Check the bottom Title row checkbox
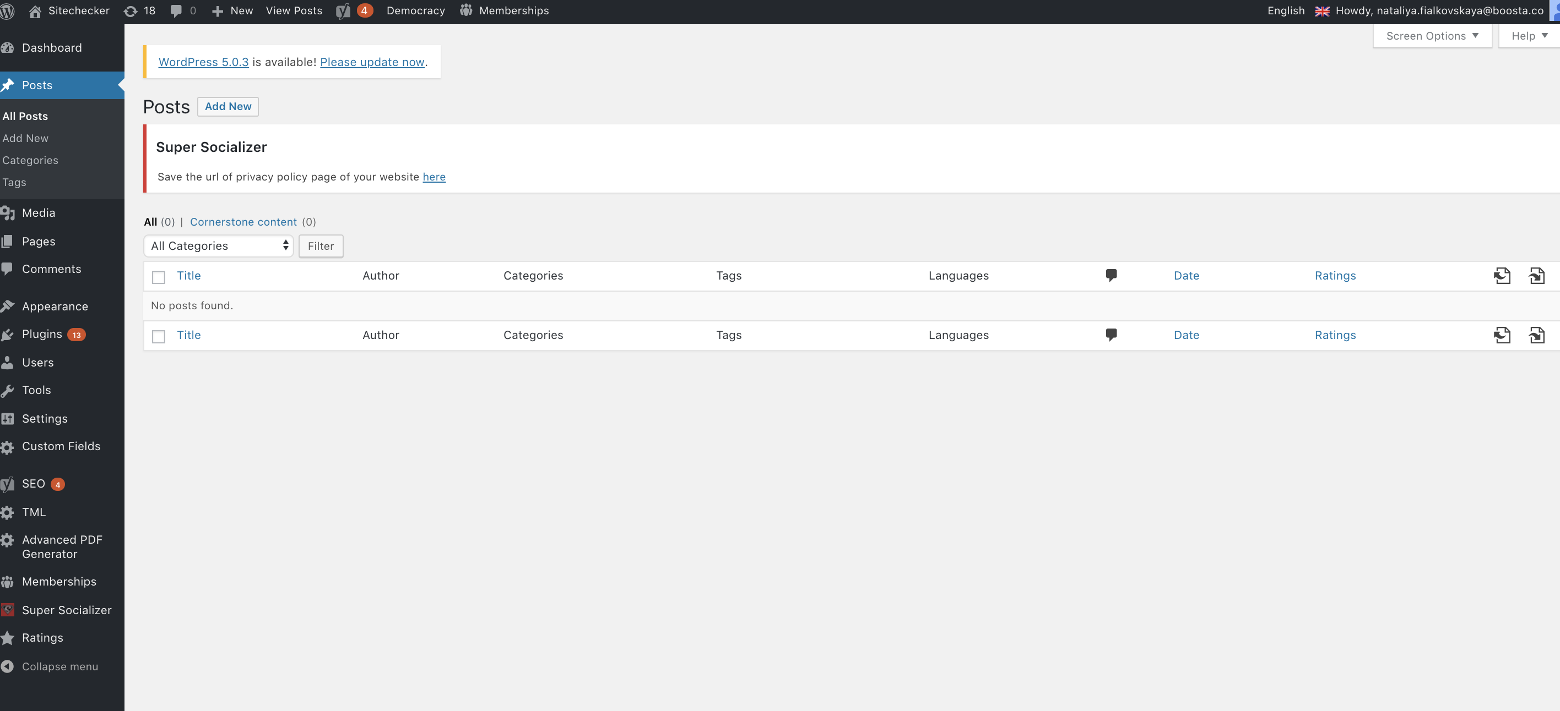Screen dimensions: 1560x711 (158, 335)
